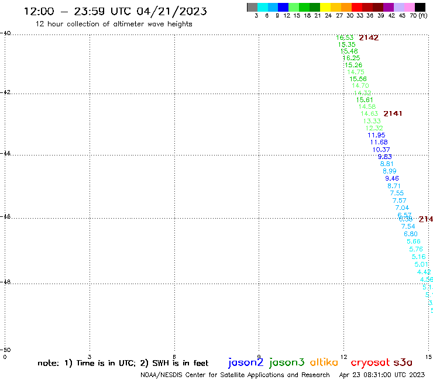
Task: Select the 16.25 wave height reading
Action: point(351,58)
